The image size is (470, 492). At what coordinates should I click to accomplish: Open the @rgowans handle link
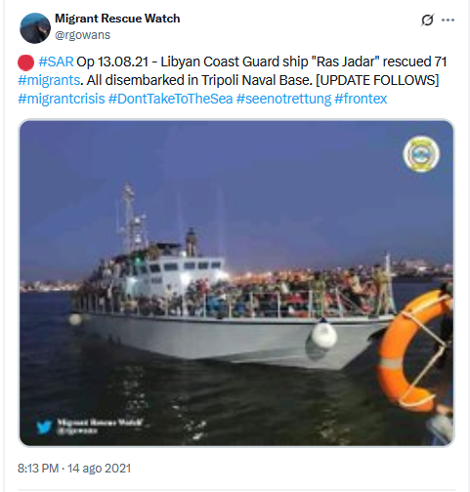[x=82, y=35]
